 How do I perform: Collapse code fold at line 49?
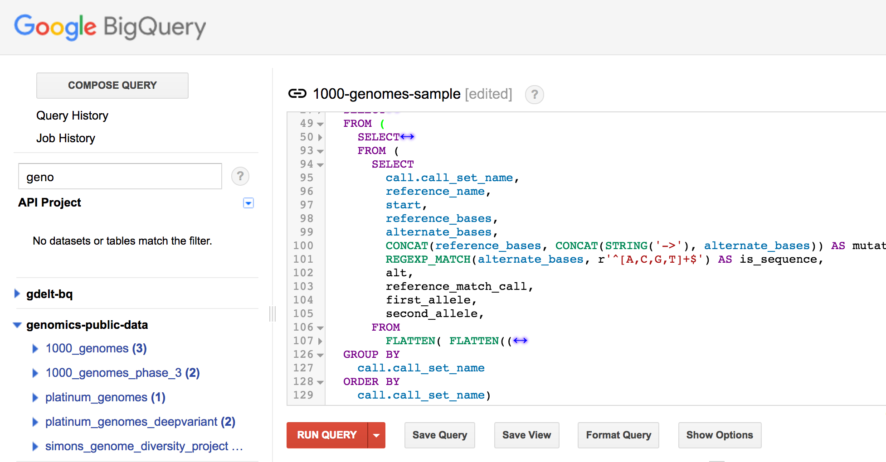click(320, 124)
